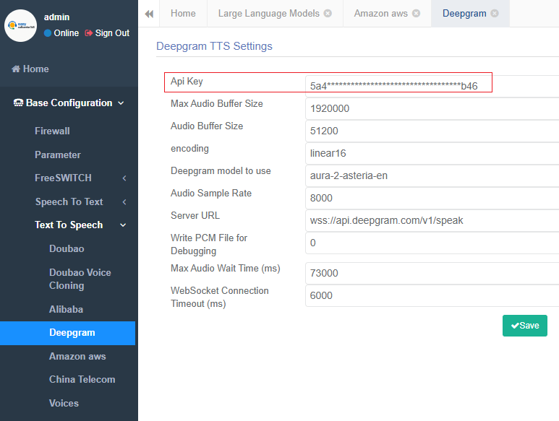Collapse the sidebar with the double-arrow icon

149,14
